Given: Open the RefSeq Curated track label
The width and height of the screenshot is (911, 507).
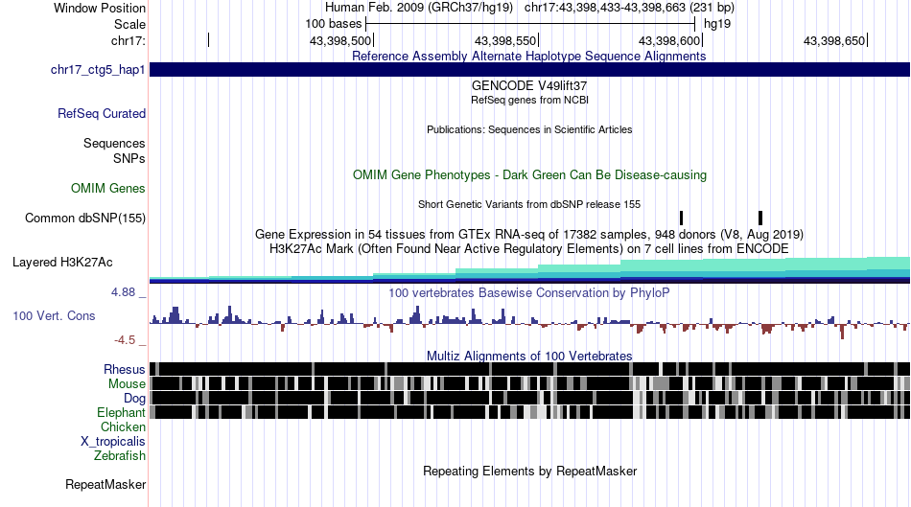Looking at the screenshot, I should click(x=101, y=113).
